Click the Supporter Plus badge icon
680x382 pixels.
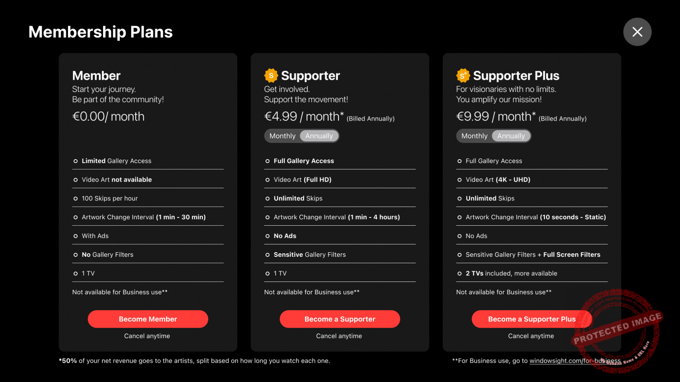(463, 75)
